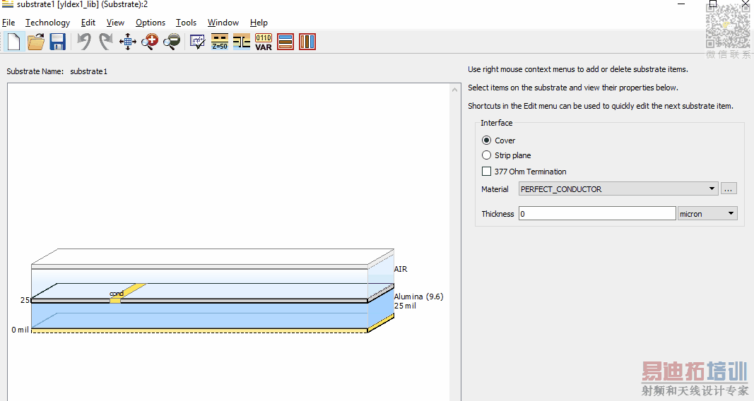This screenshot has width=754, height=401.
Task: Zoom out with the minus magnifier
Action: click(x=172, y=42)
